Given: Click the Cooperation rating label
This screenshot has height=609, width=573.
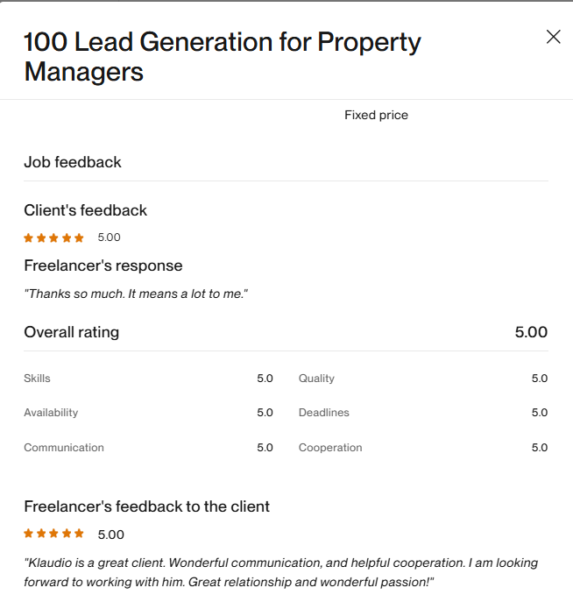Looking at the screenshot, I should 330,448.
